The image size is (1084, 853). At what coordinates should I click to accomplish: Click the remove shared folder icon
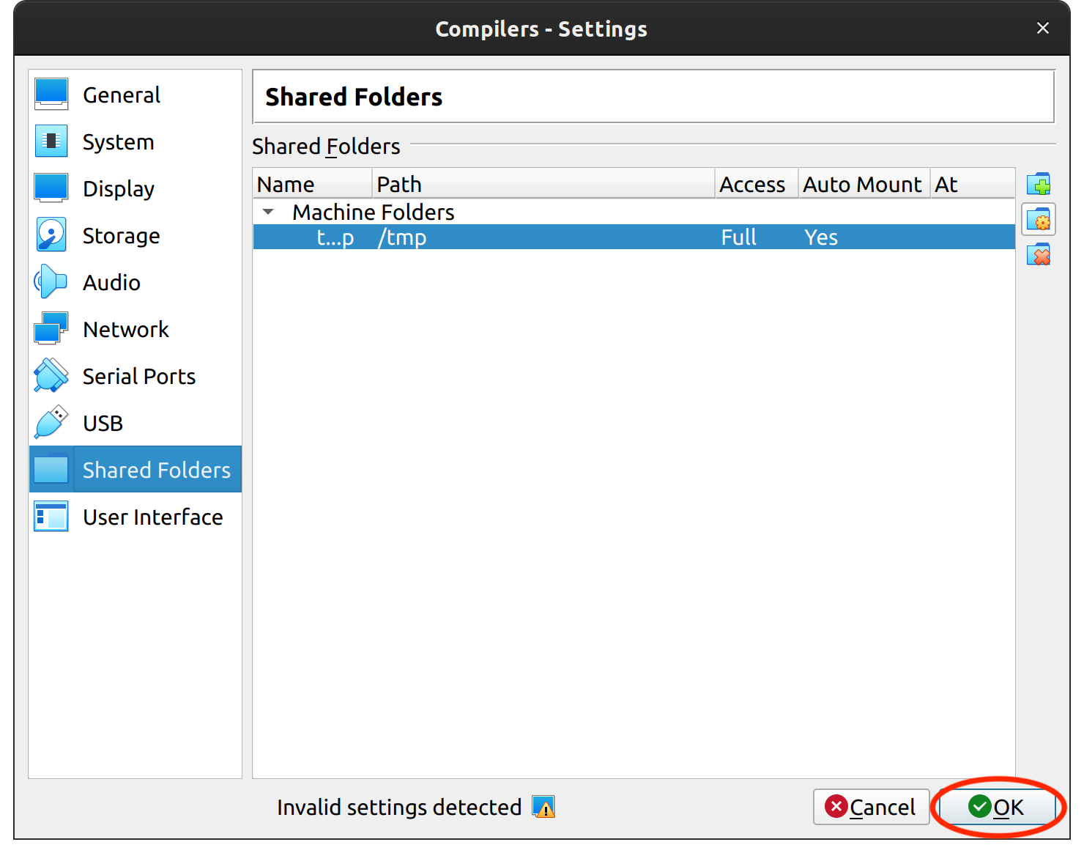click(x=1038, y=254)
